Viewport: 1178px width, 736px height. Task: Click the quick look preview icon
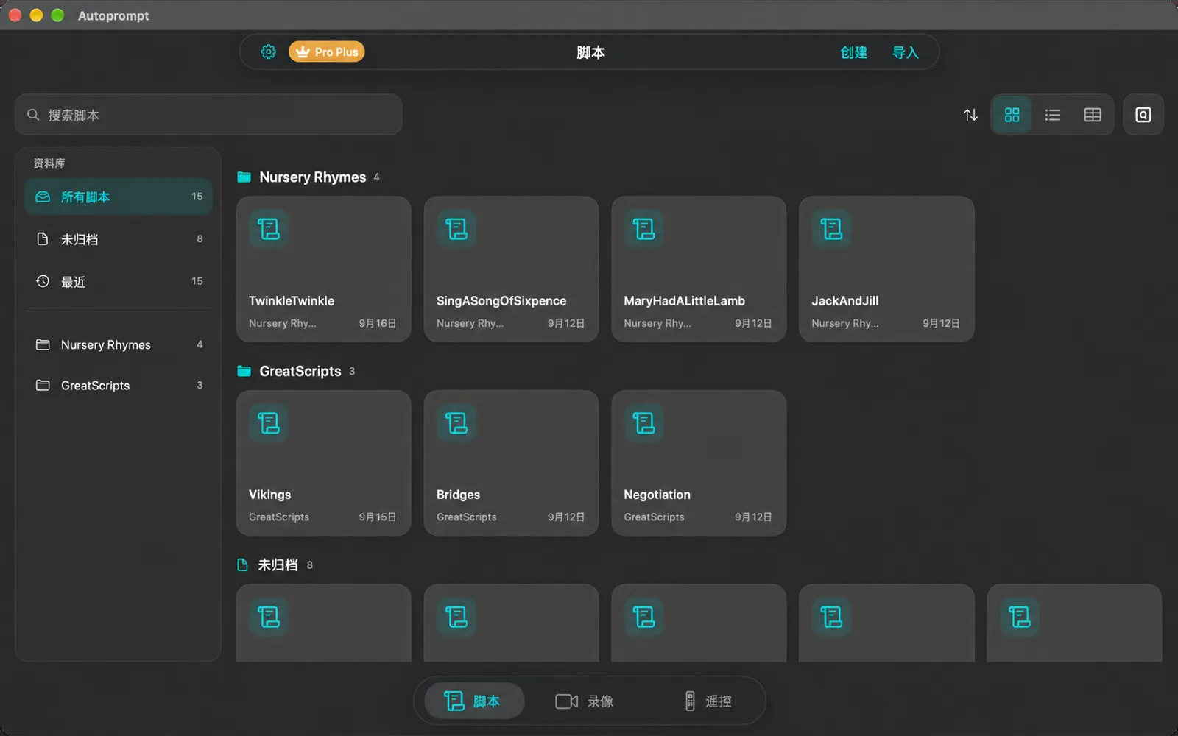click(x=1143, y=115)
